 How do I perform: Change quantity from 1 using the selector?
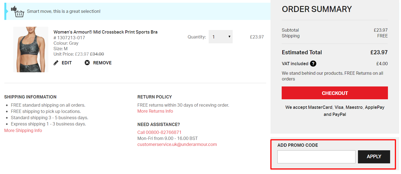(x=221, y=37)
